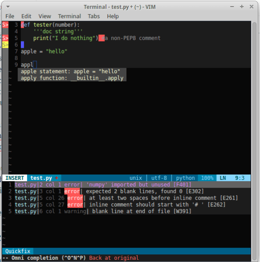The image size is (260, 262).
Task: Click the Quickfix window label
Action: [x=18, y=251]
